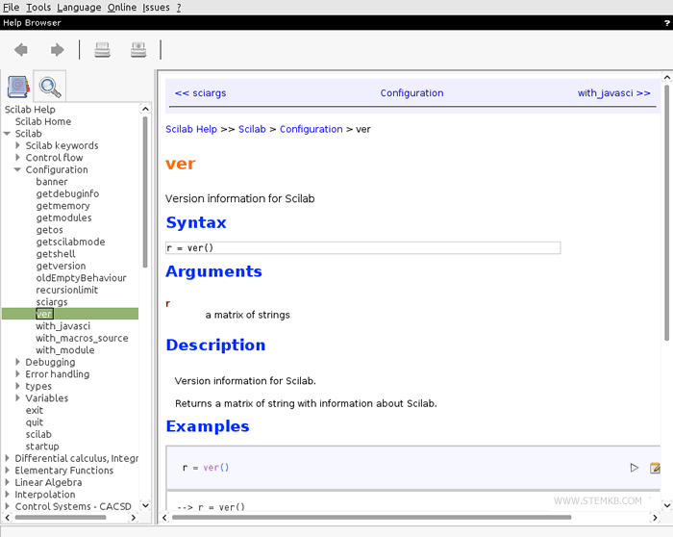Screen dimensions: 673x537
Task: Click tree panel vertical scrollbar thumb
Action: click(145, 192)
